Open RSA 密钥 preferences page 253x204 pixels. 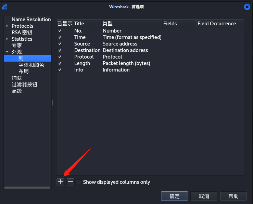coord(22,33)
